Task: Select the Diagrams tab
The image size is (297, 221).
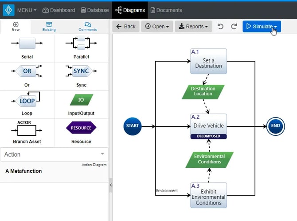Action: [130, 10]
